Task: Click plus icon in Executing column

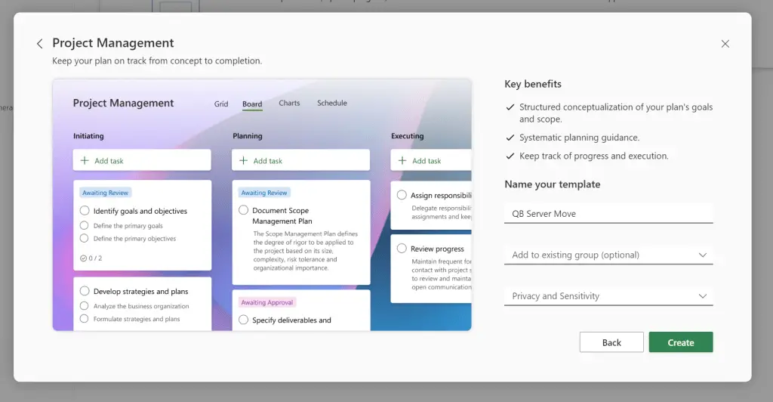Action: tap(402, 160)
